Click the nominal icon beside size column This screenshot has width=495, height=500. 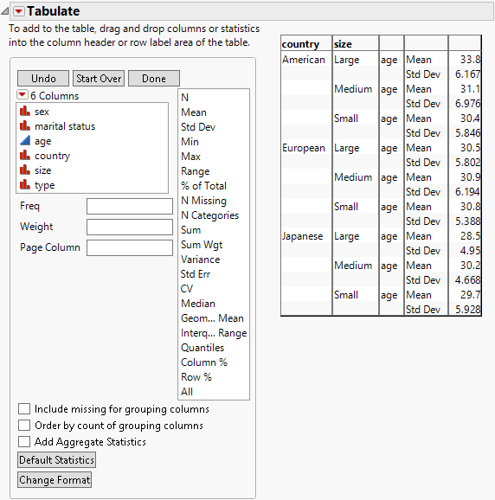click(x=25, y=170)
